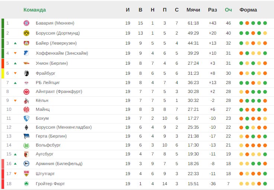The height and width of the screenshot is (190, 274).
Task: Click the Раз goal difference header
Action: tap(213, 10)
